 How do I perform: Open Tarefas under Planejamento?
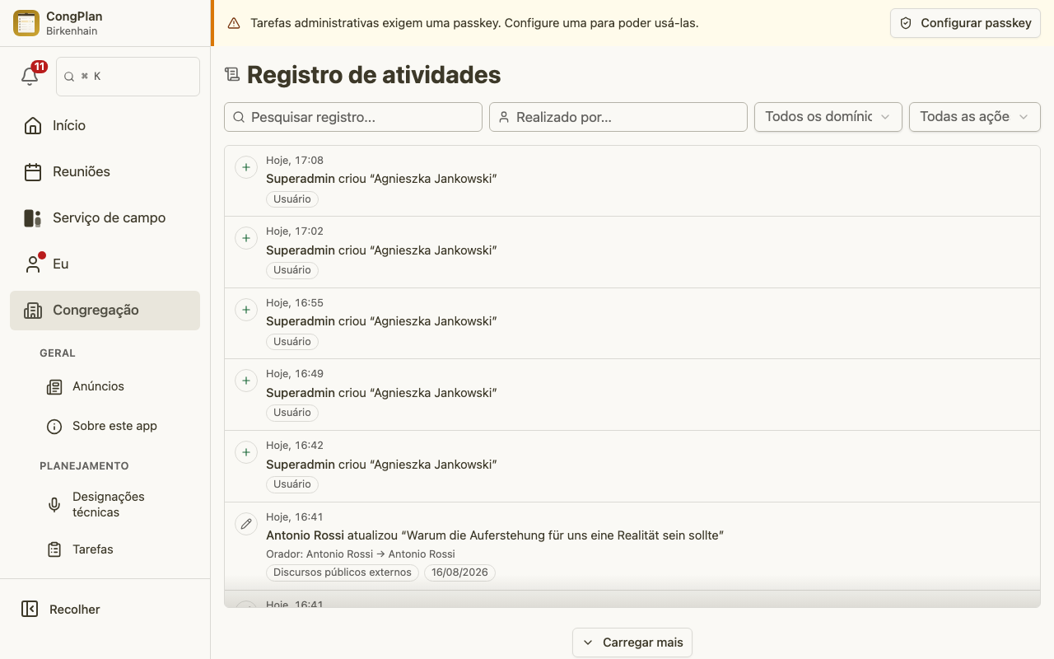pyautogui.click(x=117, y=549)
